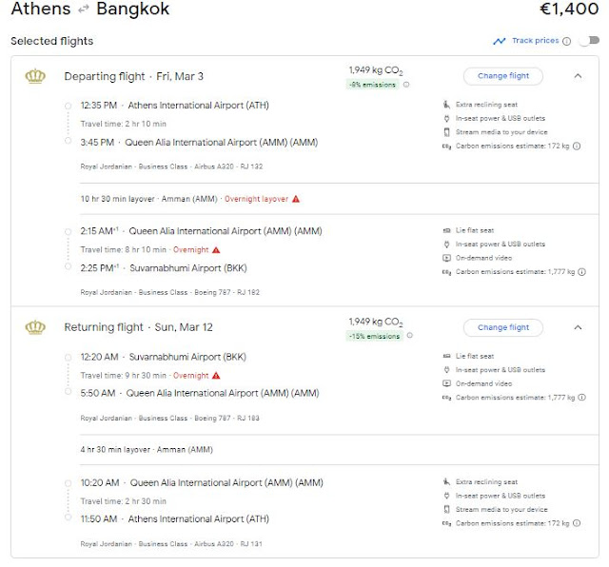Click the Track prices info icon
The height and width of the screenshot is (567, 609).
pyautogui.click(x=567, y=41)
